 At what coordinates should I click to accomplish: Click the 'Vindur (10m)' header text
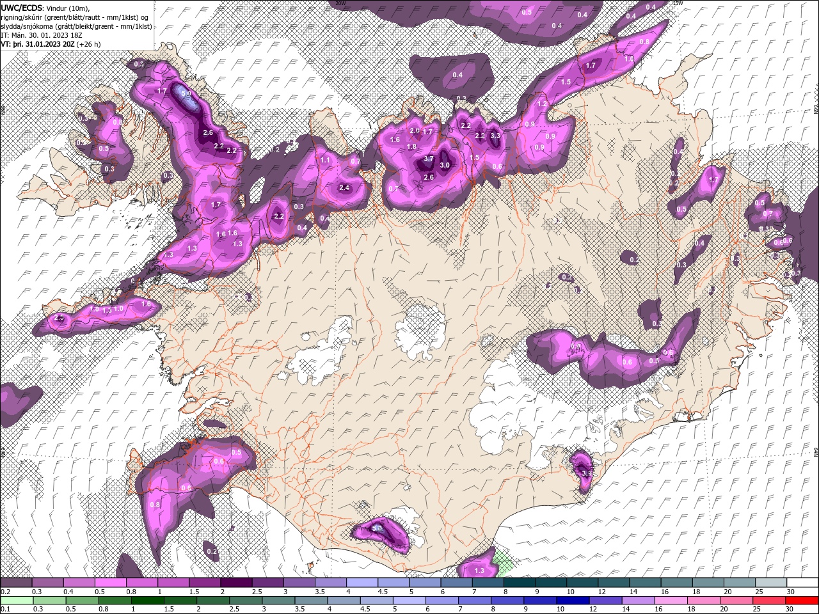click(x=67, y=8)
